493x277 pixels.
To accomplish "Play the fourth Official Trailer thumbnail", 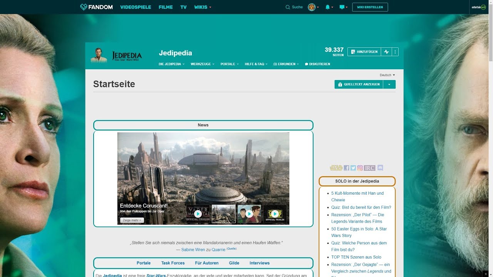I will (275, 214).
